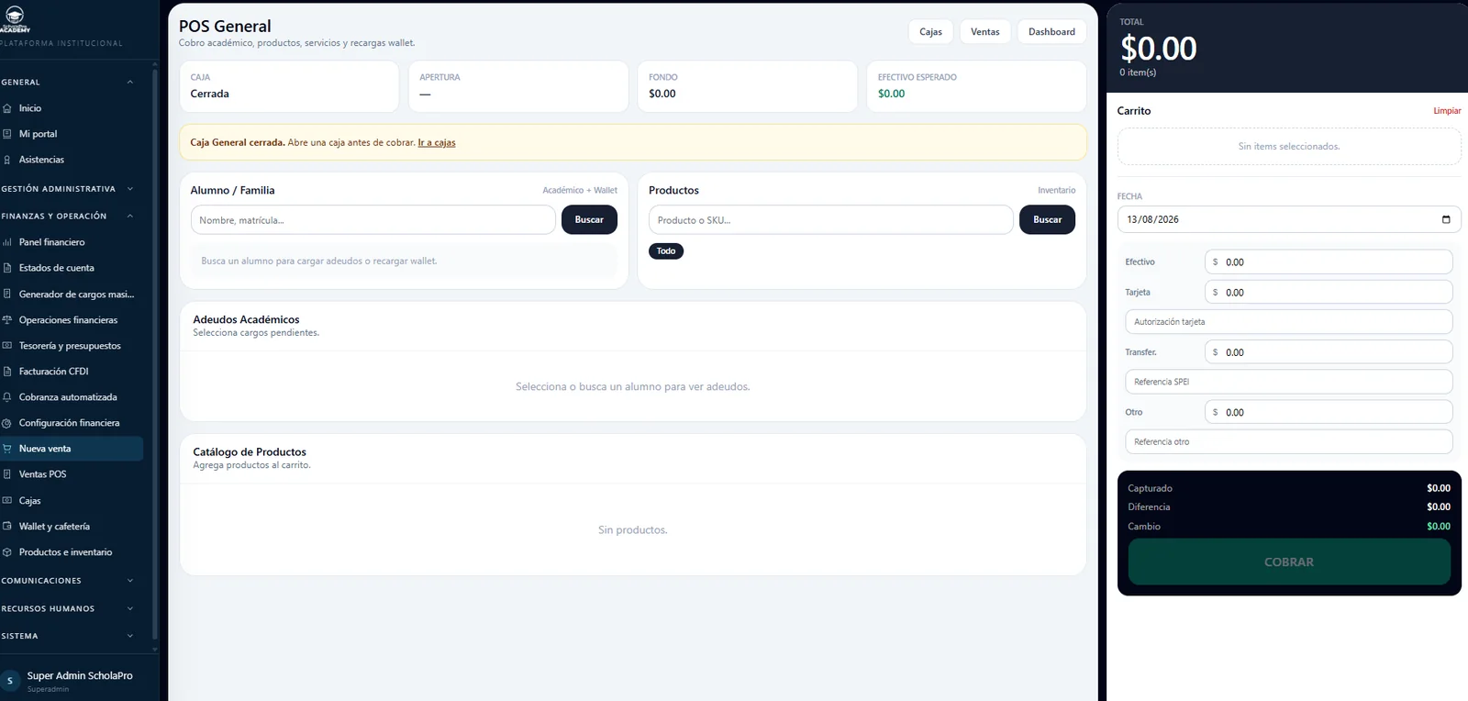Click the academy logo in the sidebar
Image resolution: width=1468 pixels, height=701 pixels.
(x=15, y=17)
